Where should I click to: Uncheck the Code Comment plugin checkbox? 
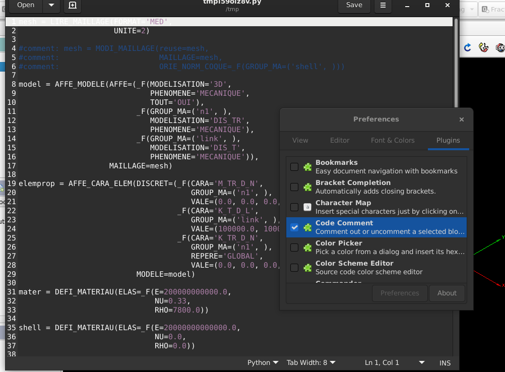(x=294, y=227)
